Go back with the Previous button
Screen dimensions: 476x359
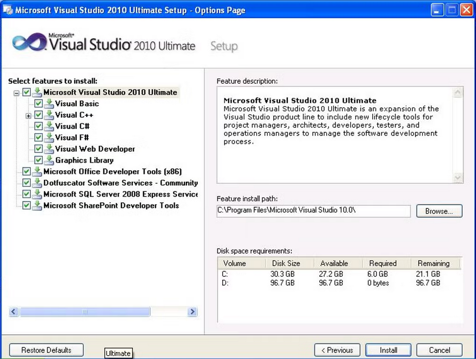point(337,350)
